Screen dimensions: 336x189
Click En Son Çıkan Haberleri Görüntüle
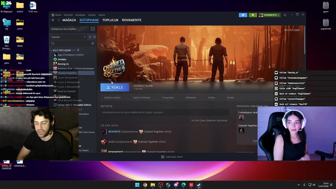(209, 120)
